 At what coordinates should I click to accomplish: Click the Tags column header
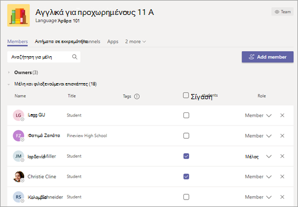pyautogui.click(x=127, y=96)
